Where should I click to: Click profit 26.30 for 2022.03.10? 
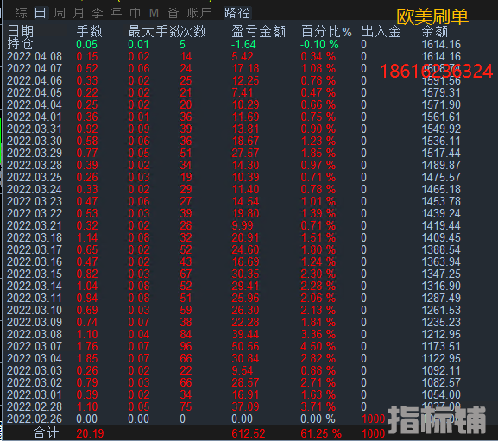click(245, 310)
